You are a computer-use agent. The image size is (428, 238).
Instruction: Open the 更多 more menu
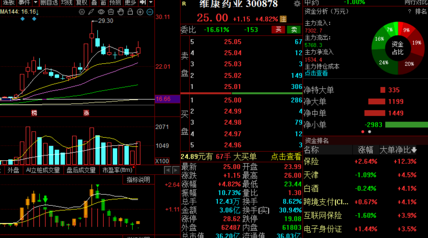(130, 3)
